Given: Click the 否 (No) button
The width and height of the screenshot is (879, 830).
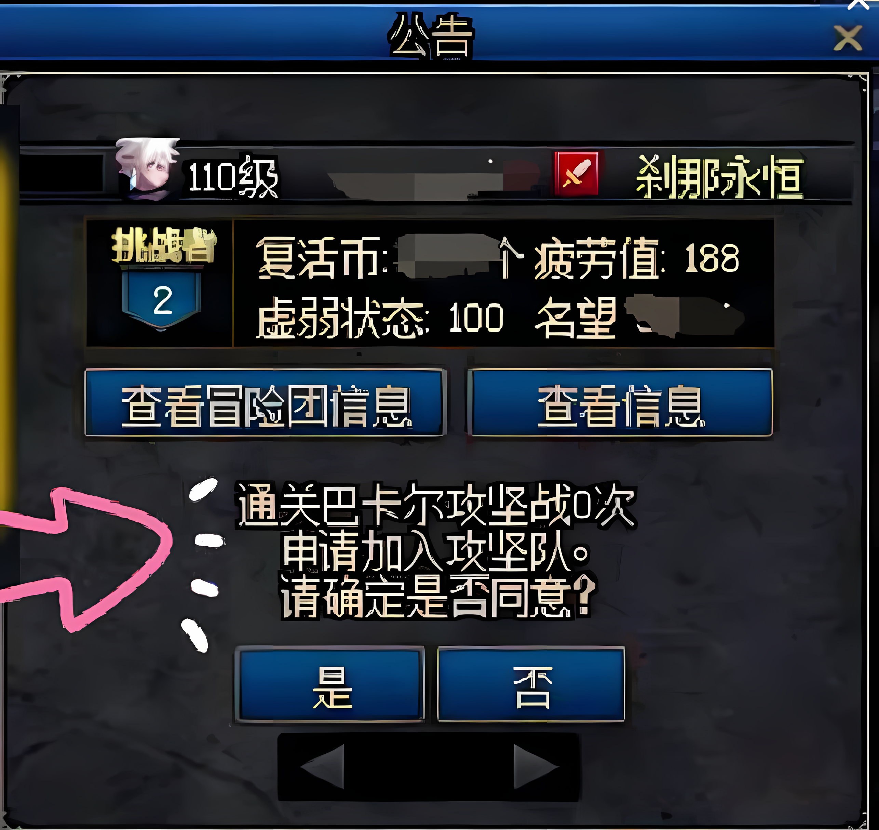Looking at the screenshot, I should (531, 684).
